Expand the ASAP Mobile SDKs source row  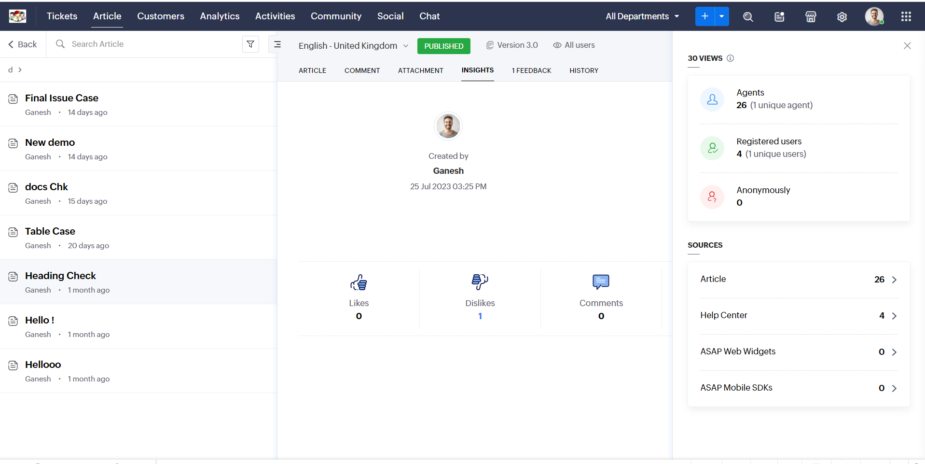coord(799,388)
